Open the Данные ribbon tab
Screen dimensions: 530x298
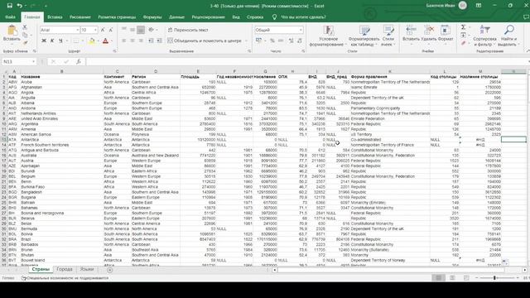(x=176, y=17)
